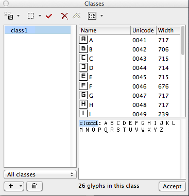Click the glyph A thumbnail
Image resolution: width=189 pixels, height=196 pixels.
tap(83, 39)
